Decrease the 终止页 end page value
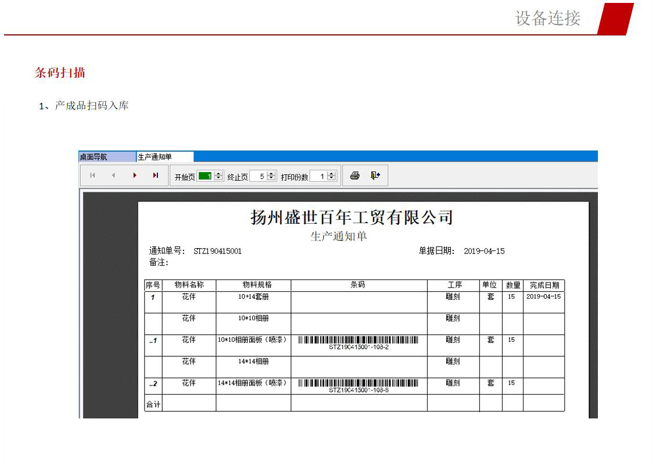Image resolution: width=656 pixels, height=469 pixels. [x=271, y=178]
